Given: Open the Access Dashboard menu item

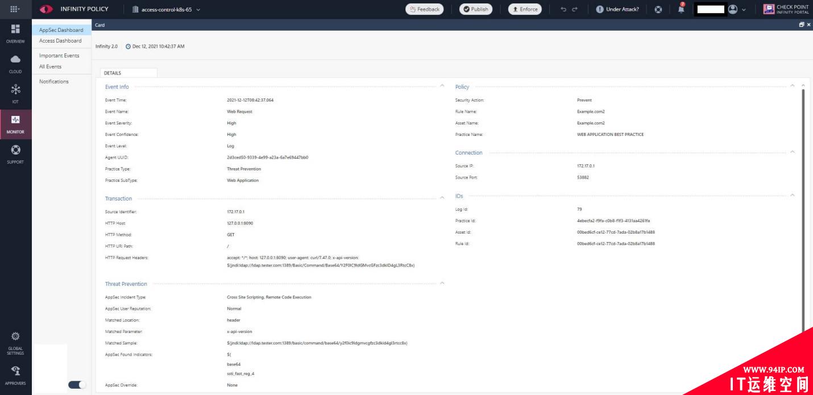Looking at the screenshot, I should pos(60,41).
